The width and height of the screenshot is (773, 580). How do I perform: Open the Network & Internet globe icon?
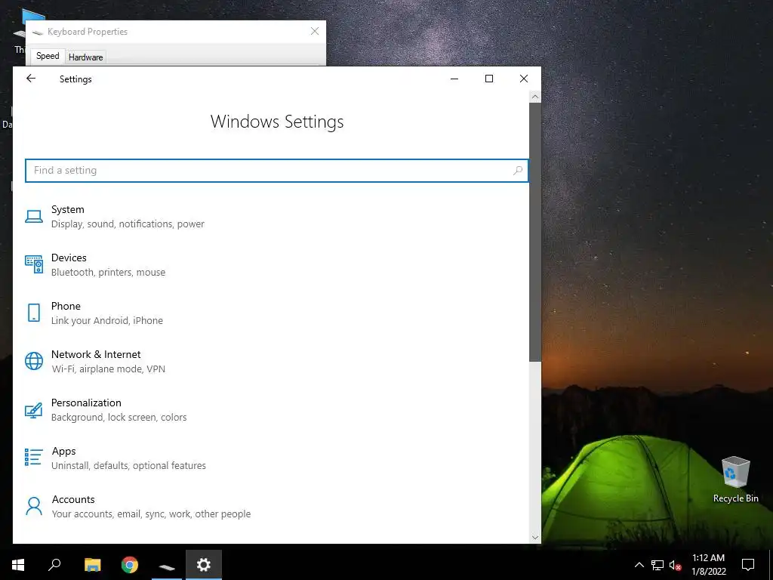pos(33,361)
